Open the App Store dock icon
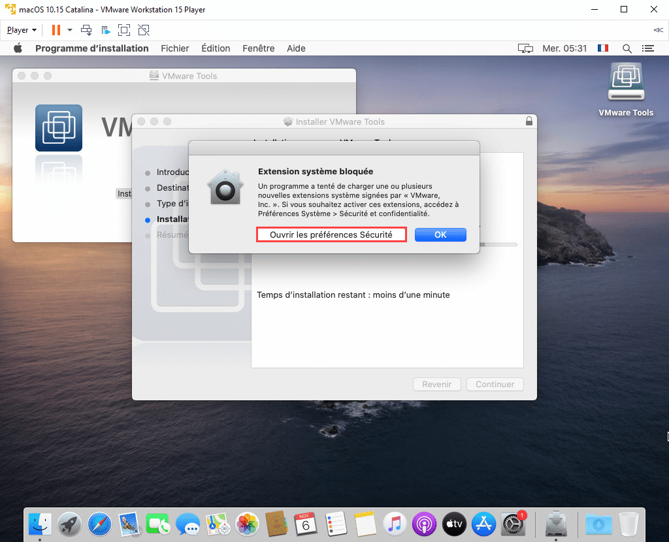Image resolution: width=669 pixels, height=542 pixels. click(483, 523)
